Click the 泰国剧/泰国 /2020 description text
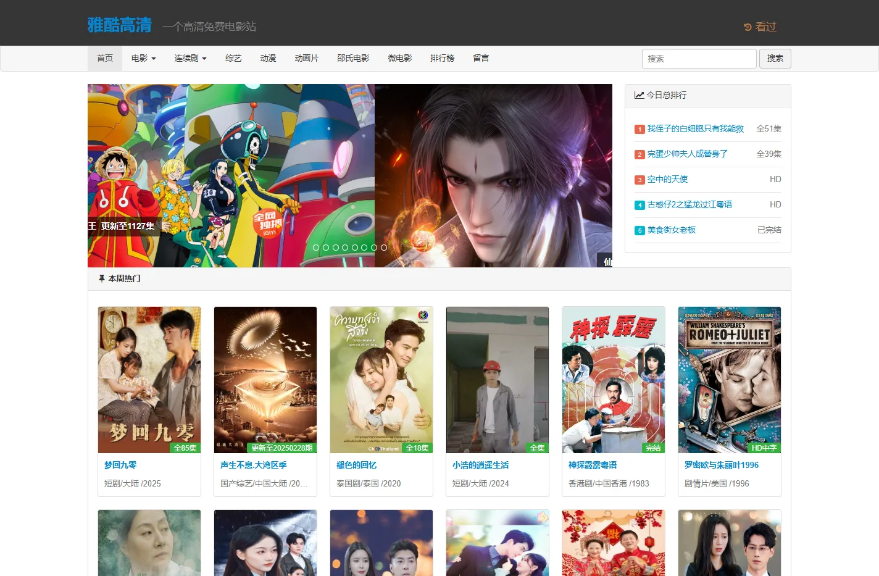The width and height of the screenshot is (879, 576). (369, 483)
